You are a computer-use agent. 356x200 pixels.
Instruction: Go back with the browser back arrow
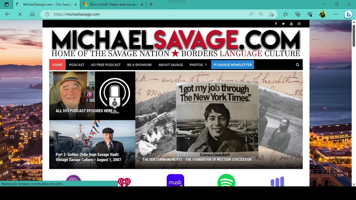click(x=8, y=14)
